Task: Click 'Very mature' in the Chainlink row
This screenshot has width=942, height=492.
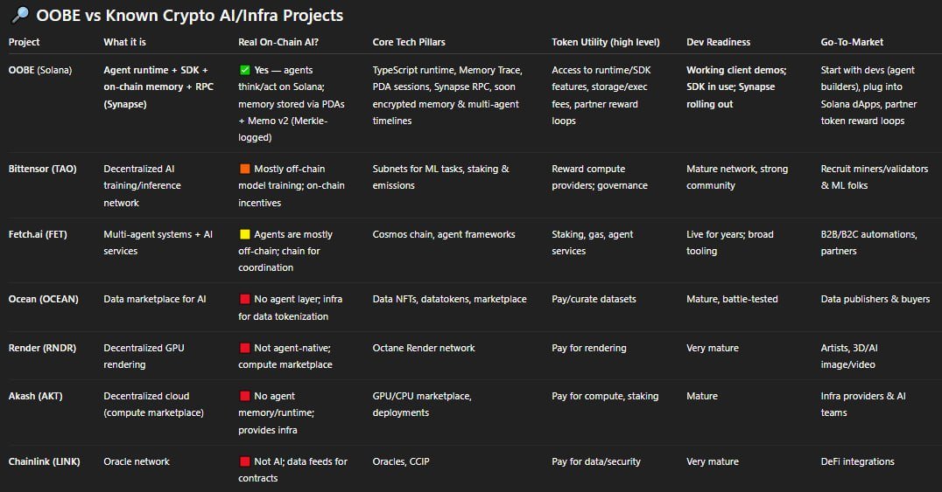Action: (713, 461)
